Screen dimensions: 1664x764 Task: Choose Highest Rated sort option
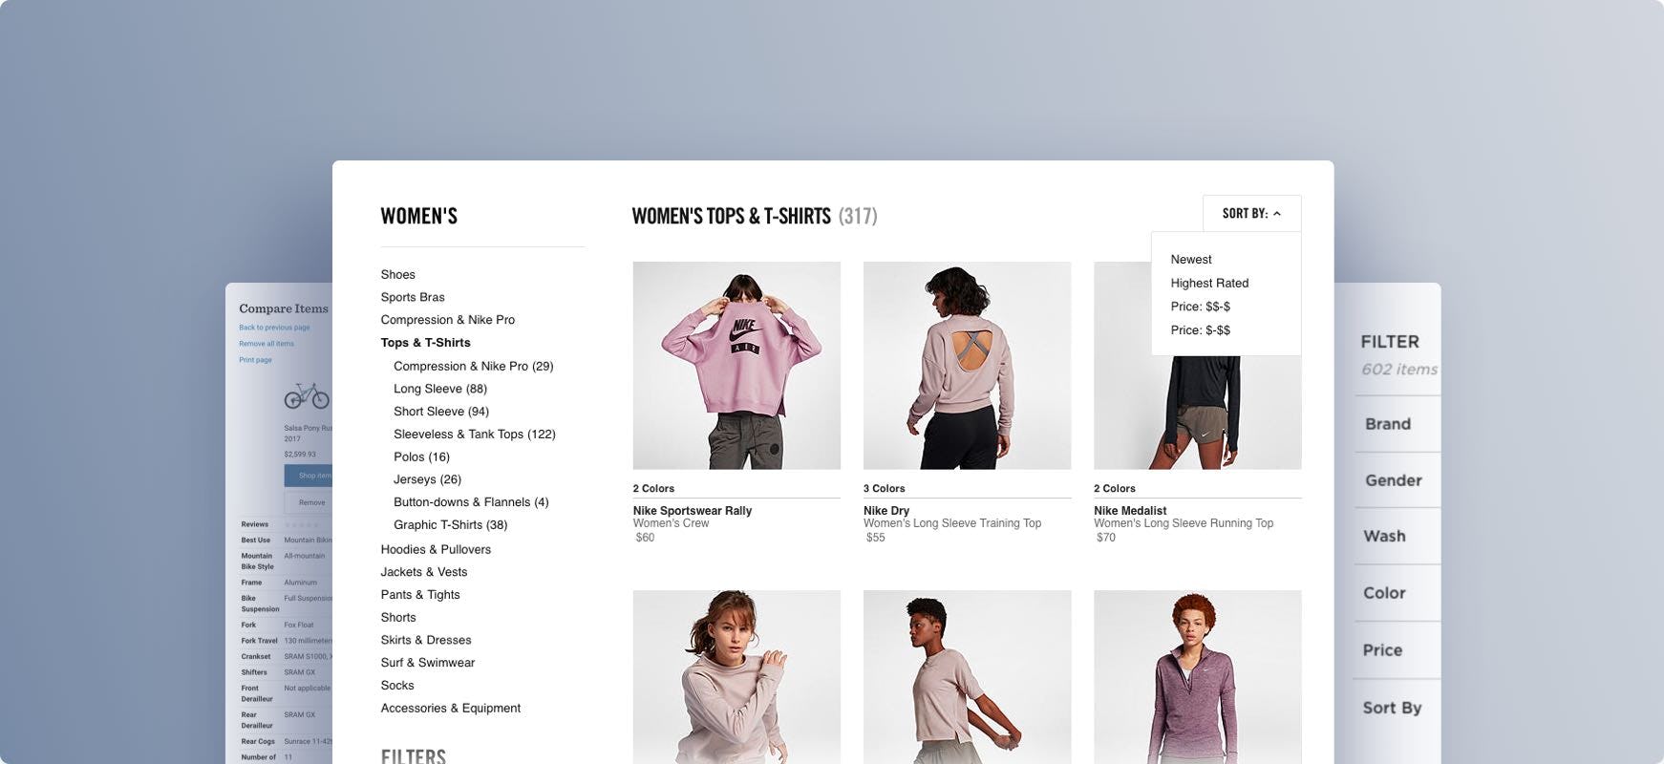1209,284
